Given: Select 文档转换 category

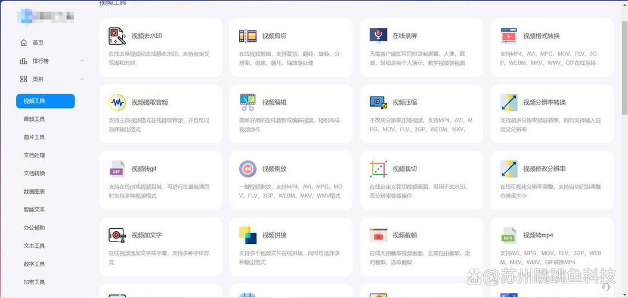Looking at the screenshot, I should point(35,173).
